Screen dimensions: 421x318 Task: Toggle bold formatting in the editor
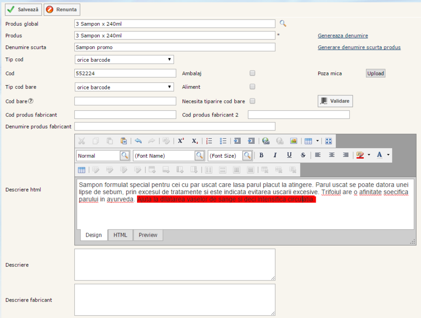click(261, 155)
